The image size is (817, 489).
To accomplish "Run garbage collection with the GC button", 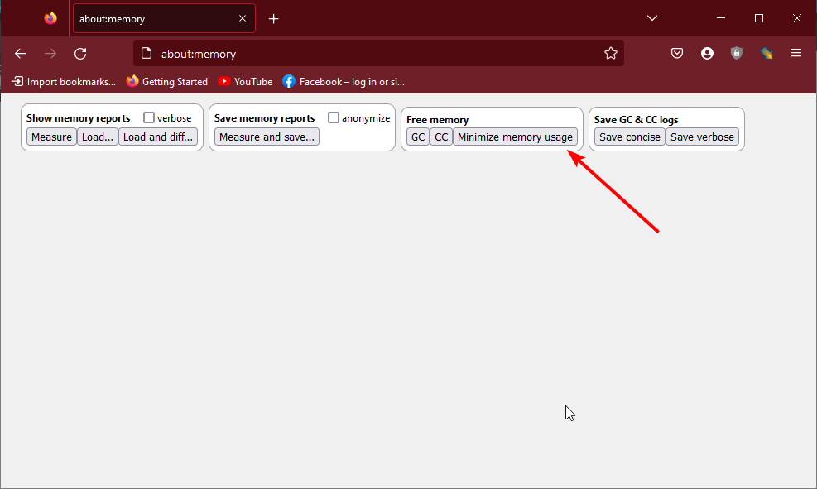I will [418, 137].
